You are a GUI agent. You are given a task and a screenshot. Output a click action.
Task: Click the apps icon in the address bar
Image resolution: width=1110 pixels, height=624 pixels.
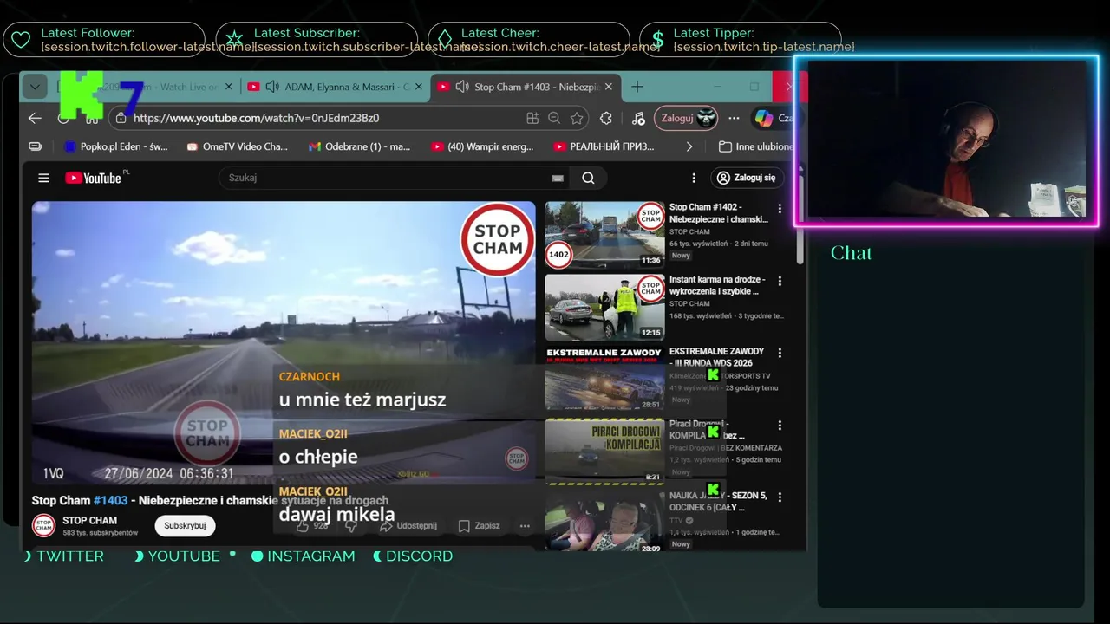click(532, 118)
